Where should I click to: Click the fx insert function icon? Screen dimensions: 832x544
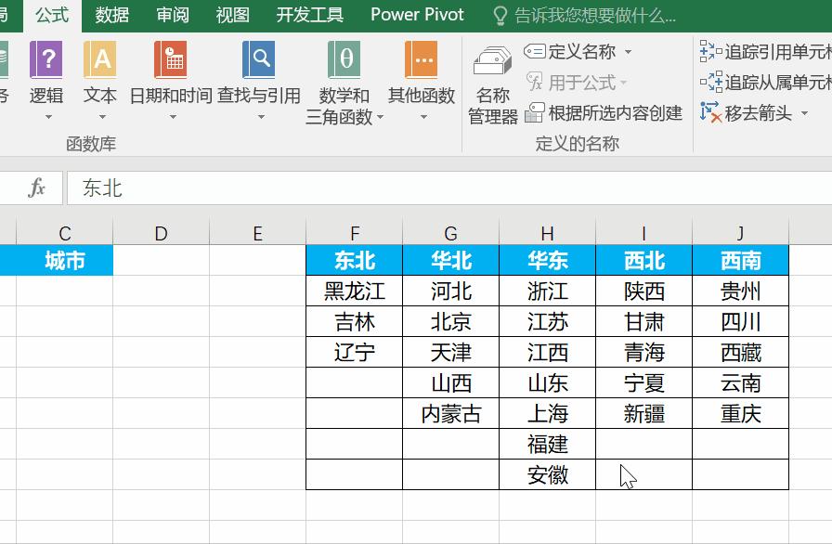click(x=36, y=188)
